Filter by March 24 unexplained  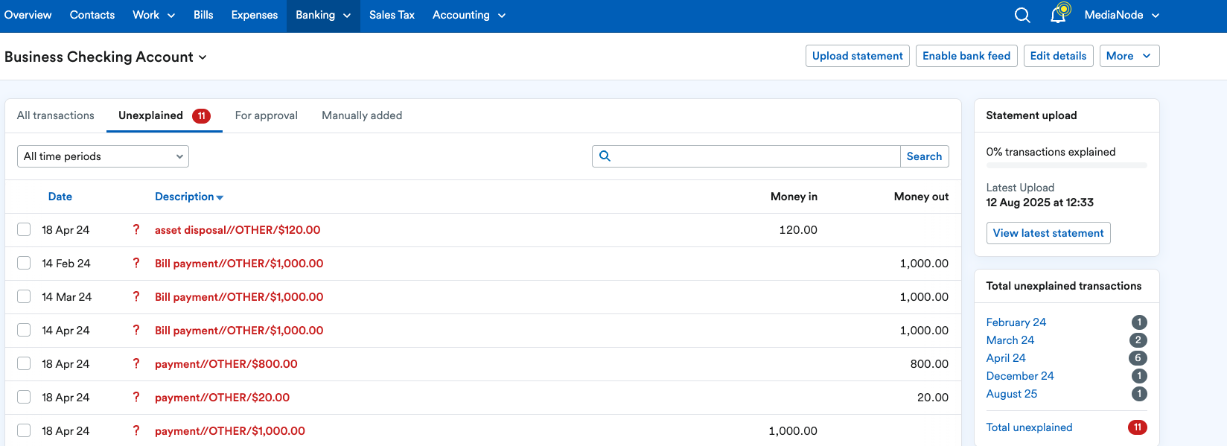click(x=1010, y=340)
